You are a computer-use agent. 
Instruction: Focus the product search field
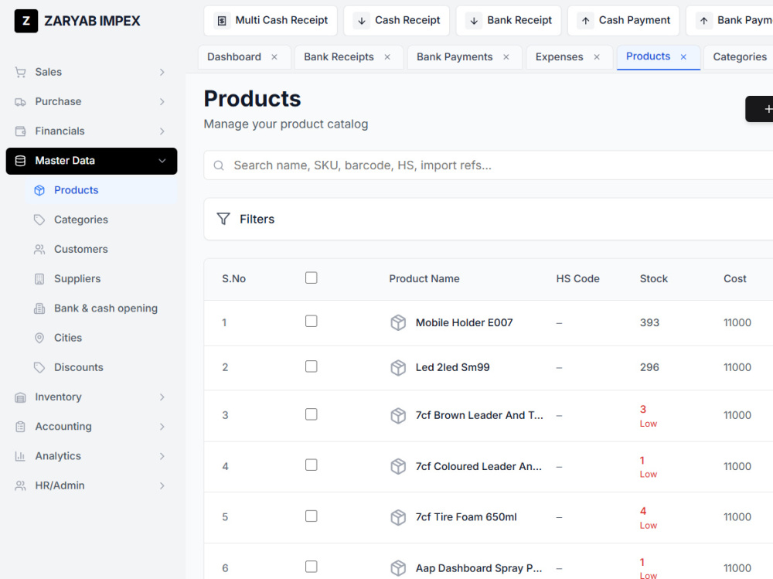488,165
